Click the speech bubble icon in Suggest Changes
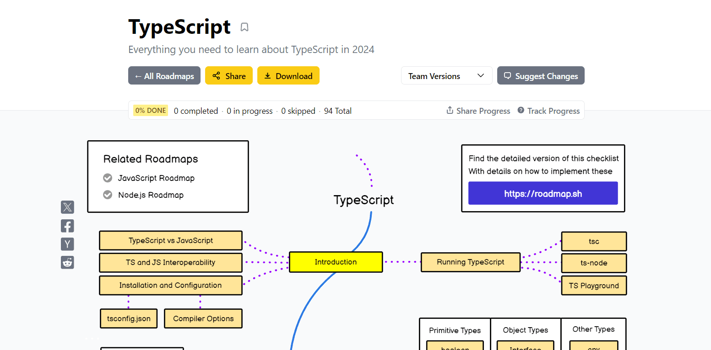 [x=507, y=76]
